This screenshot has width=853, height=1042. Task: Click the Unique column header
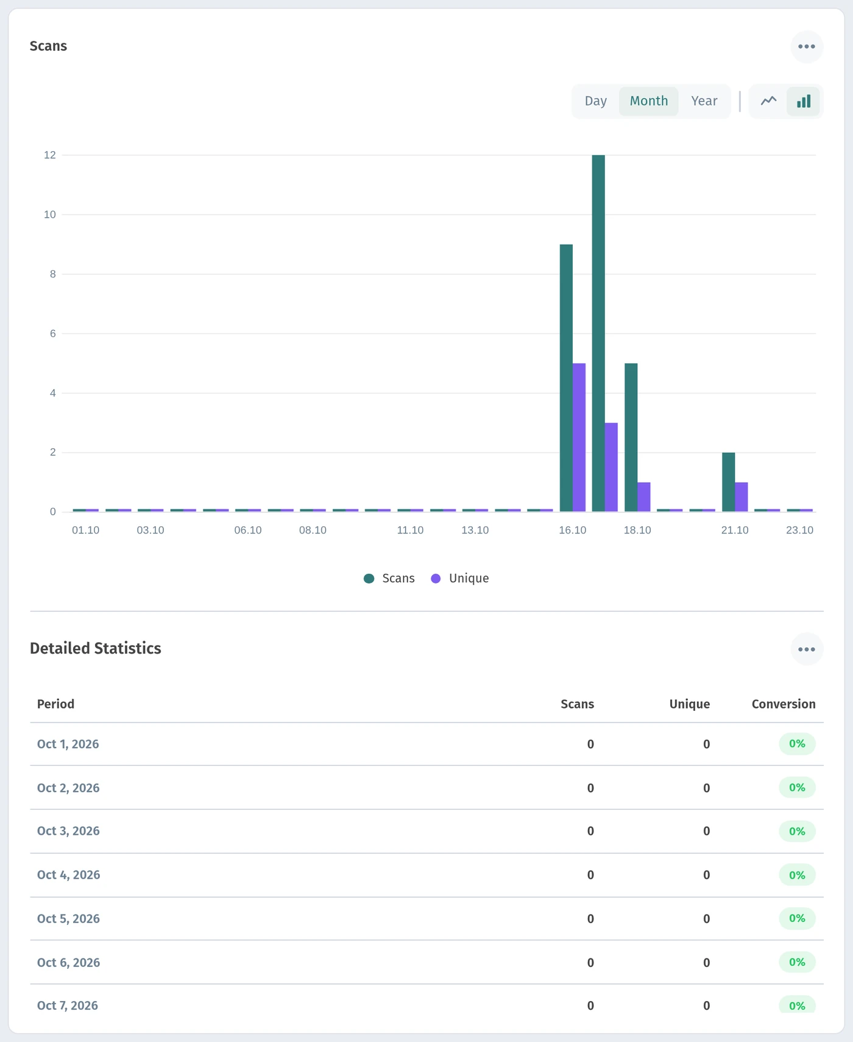click(x=690, y=704)
